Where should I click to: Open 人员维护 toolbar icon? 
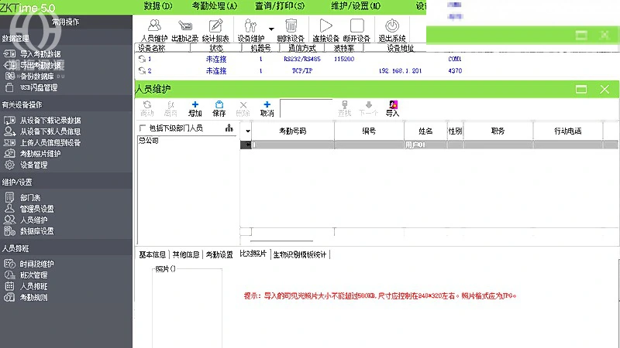154,30
